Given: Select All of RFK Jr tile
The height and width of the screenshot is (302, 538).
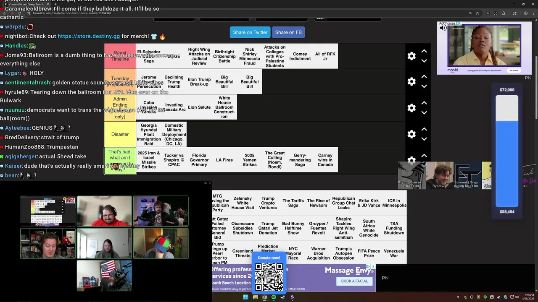Looking at the screenshot, I should [325, 56].
